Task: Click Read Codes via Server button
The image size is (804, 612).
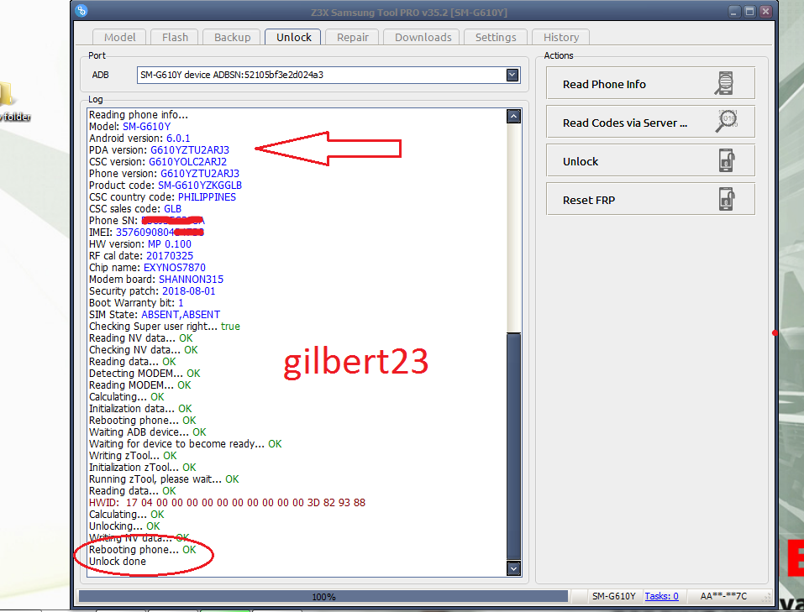Action: click(650, 122)
